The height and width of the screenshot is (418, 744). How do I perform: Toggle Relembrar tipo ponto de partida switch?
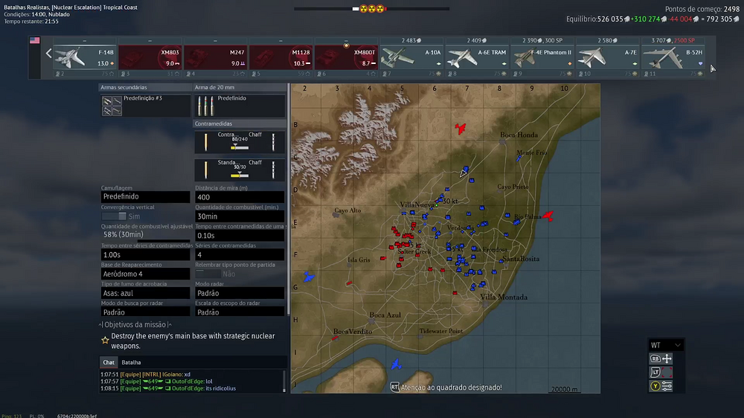207,274
